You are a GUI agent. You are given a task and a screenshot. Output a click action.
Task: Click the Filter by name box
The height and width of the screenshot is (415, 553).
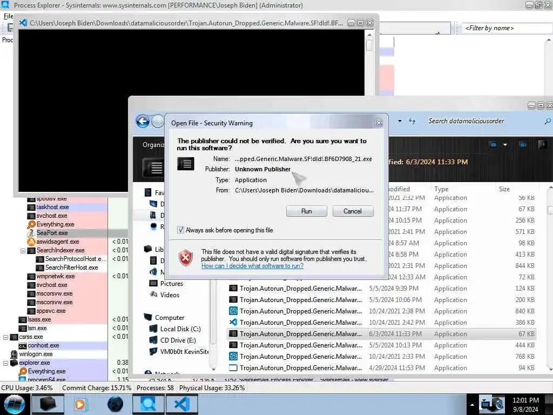tap(507, 28)
